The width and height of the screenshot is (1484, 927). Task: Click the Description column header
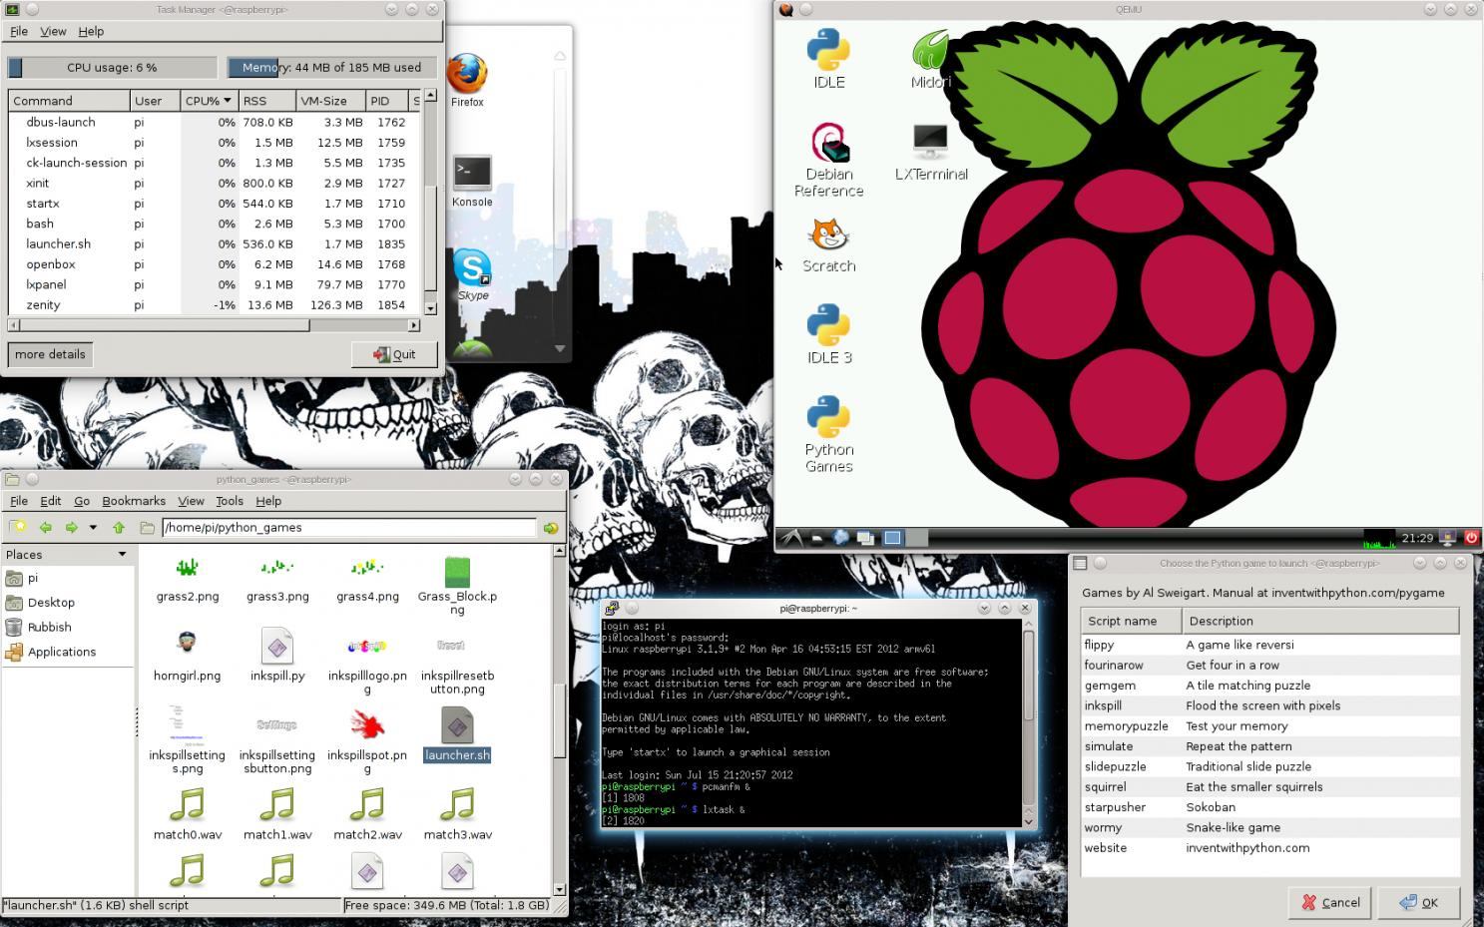click(x=1320, y=621)
